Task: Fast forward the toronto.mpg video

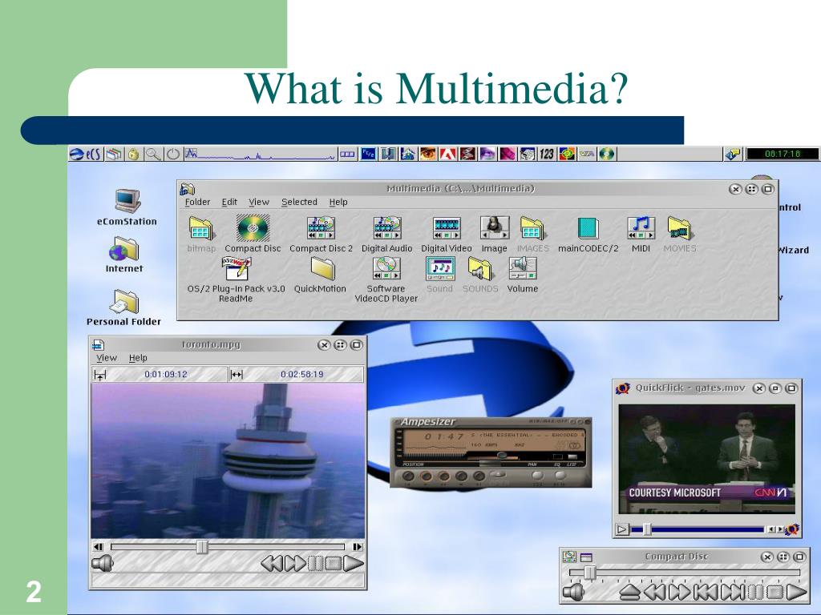Action: [x=295, y=563]
